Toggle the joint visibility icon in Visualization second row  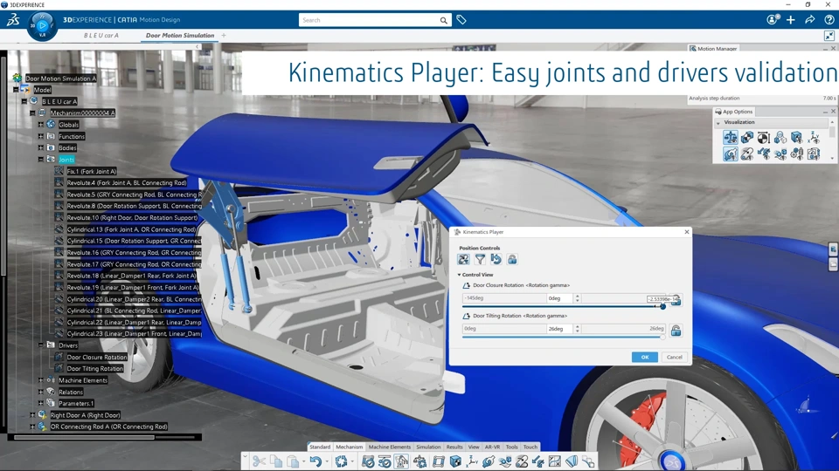tap(731, 154)
